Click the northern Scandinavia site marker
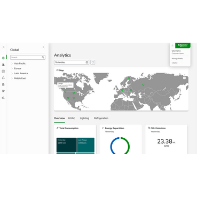This screenshot has width=197, height=197. [129, 78]
